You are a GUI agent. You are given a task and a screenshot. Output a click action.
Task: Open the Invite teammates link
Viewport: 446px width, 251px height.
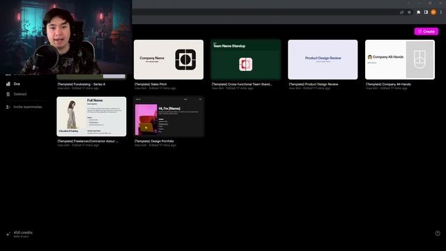click(x=28, y=107)
